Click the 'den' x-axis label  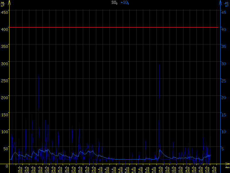(x=227, y=168)
